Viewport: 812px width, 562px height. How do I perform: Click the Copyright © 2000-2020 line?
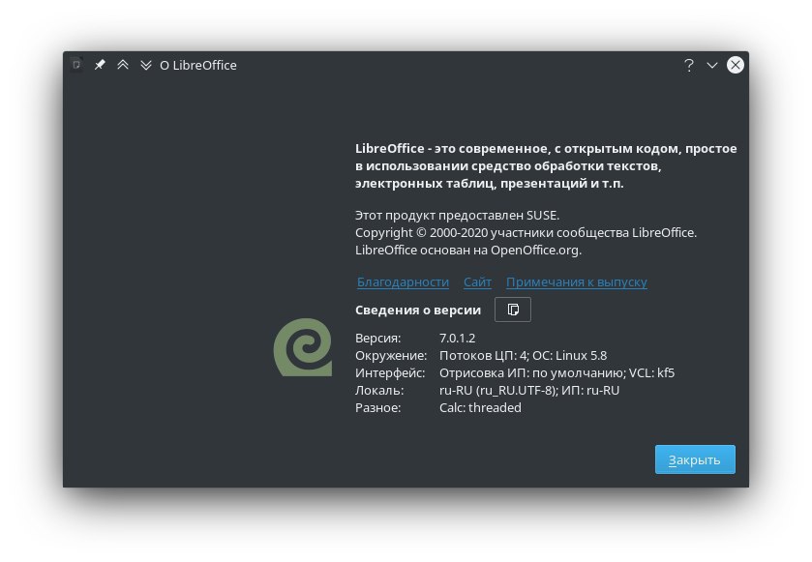point(526,233)
